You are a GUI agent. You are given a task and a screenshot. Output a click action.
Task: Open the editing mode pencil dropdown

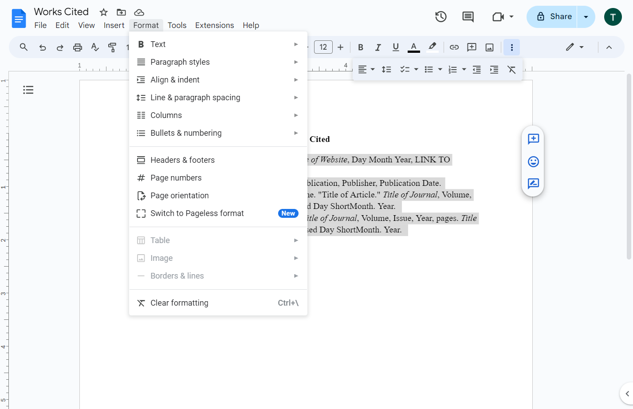[x=575, y=47]
